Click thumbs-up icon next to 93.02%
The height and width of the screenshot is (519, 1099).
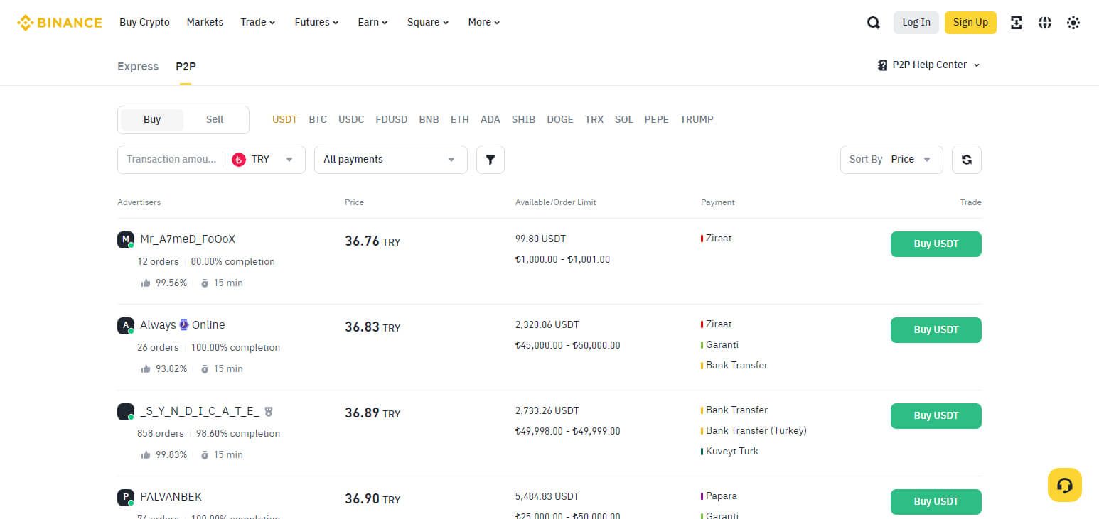tap(146, 369)
